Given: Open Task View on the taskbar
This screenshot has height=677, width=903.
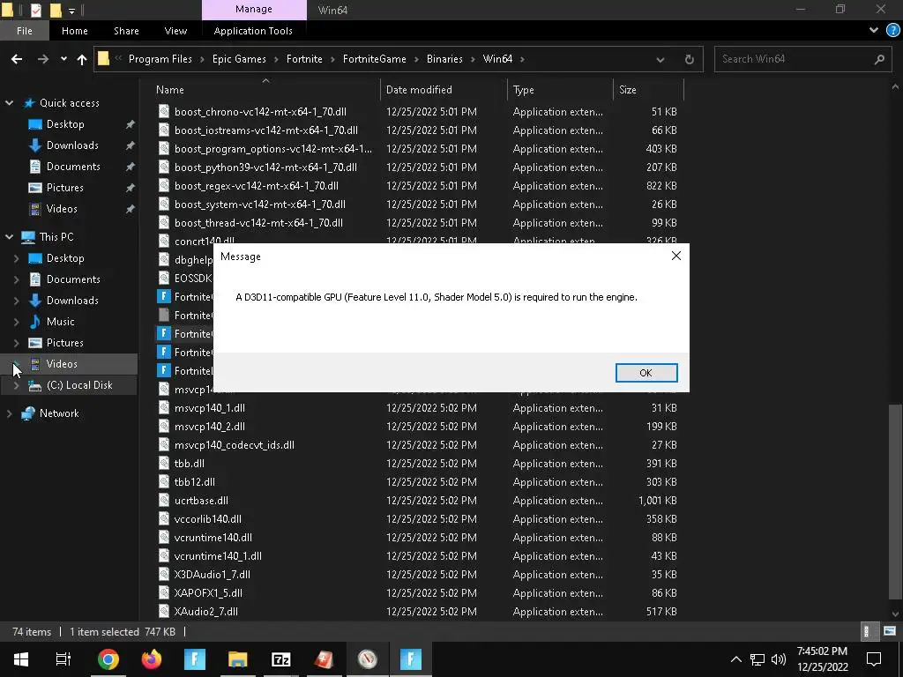Looking at the screenshot, I should click(63, 659).
